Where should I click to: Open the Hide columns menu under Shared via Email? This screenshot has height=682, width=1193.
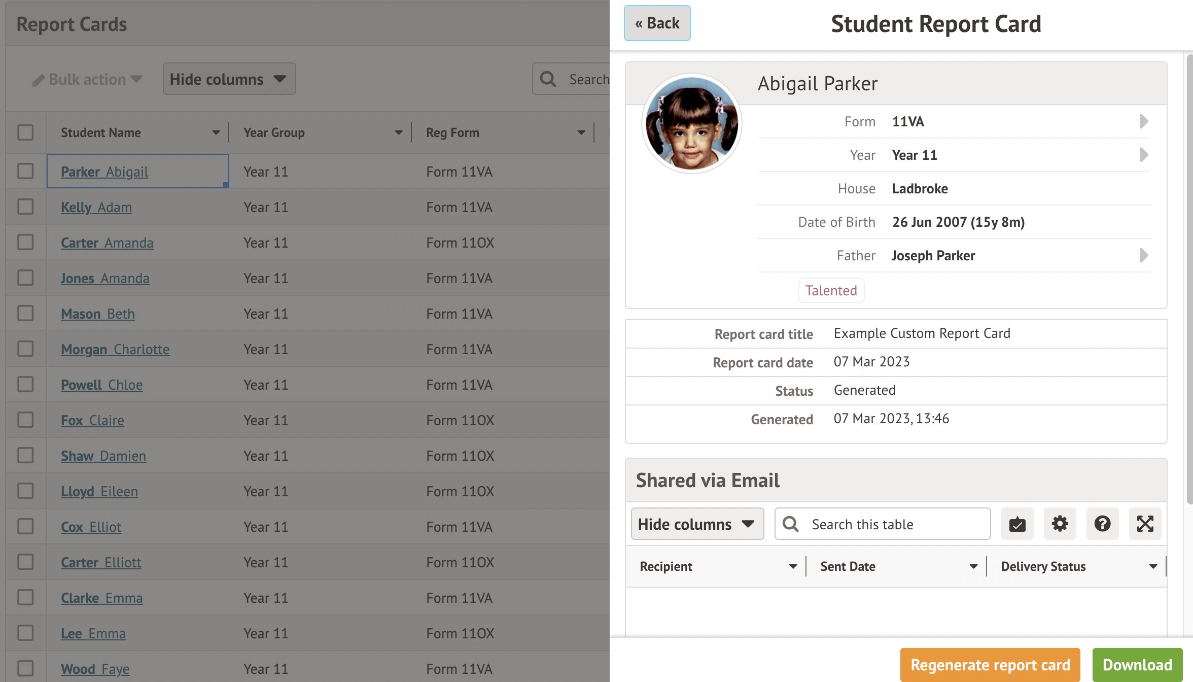pos(697,524)
